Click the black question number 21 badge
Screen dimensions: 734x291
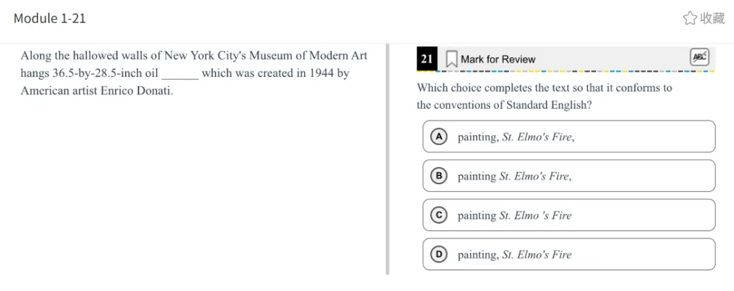(x=427, y=59)
